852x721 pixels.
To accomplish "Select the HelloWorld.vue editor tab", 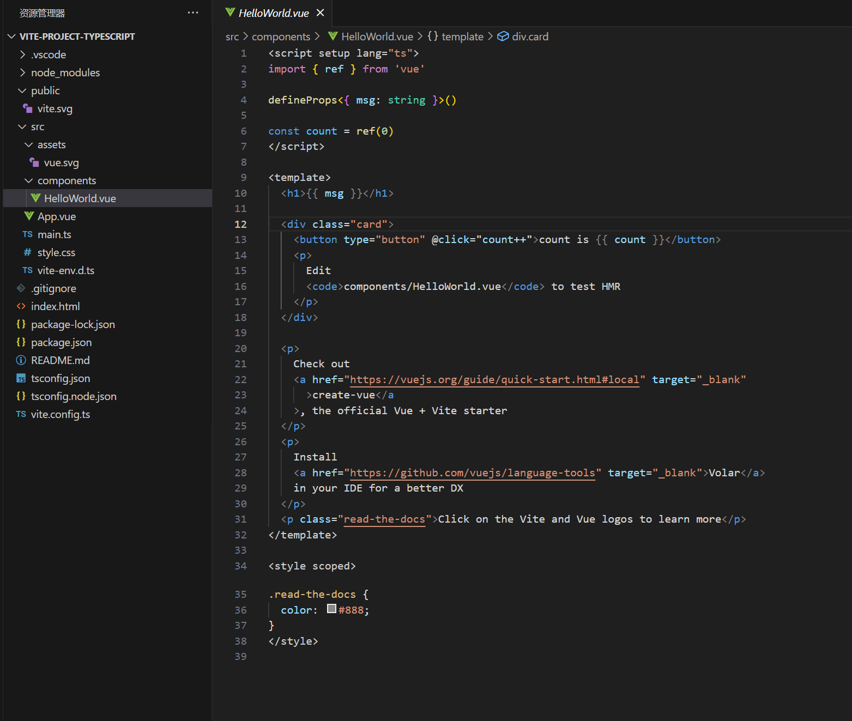I will pos(273,13).
